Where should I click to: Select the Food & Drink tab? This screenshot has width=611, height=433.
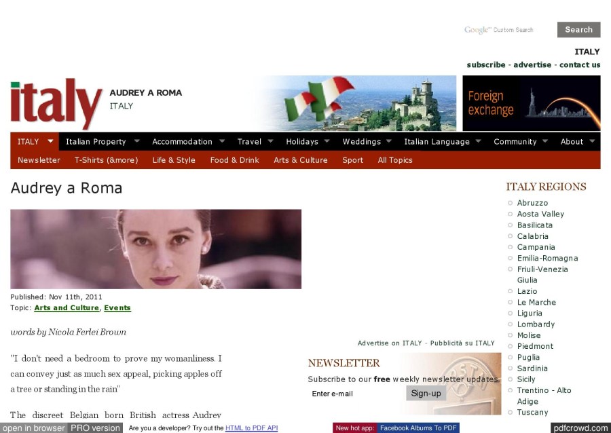(234, 160)
